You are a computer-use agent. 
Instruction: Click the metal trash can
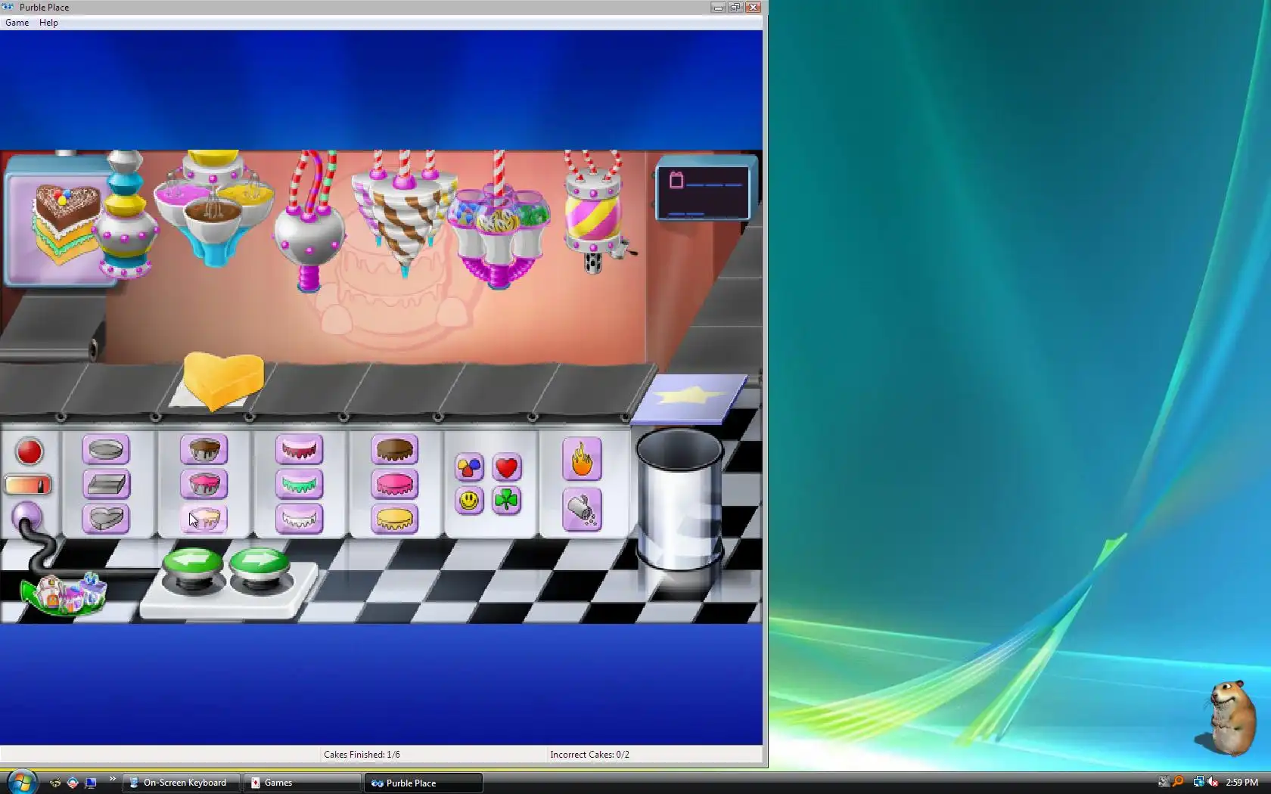coord(679,499)
